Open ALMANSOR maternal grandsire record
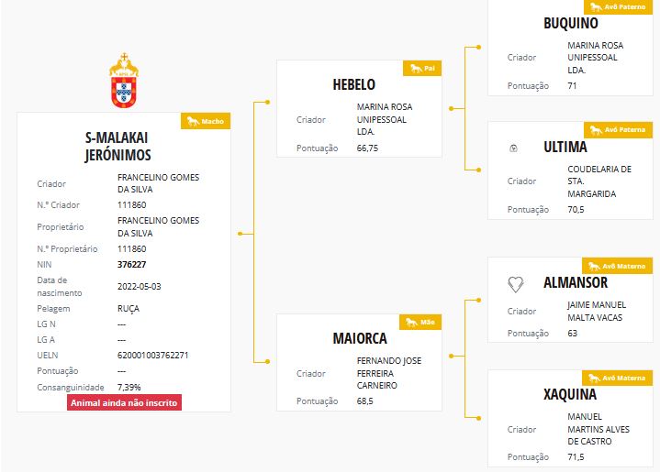 point(576,282)
